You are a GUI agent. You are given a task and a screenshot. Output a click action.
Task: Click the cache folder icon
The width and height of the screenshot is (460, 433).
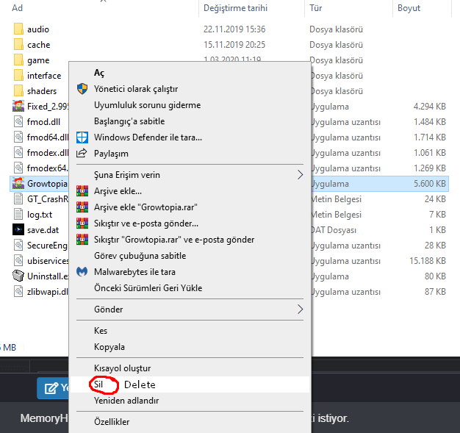click(18, 45)
